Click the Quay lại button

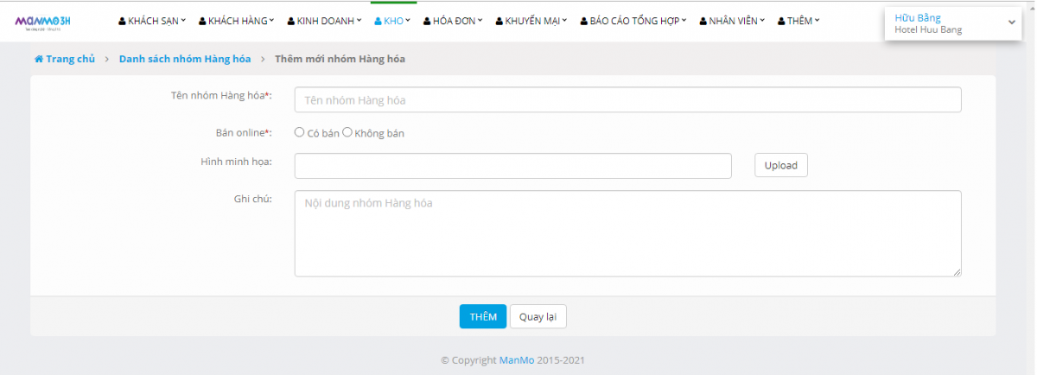pyautogui.click(x=538, y=317)
